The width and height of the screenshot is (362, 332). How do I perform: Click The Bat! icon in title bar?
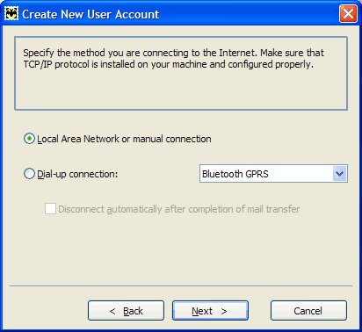pos(11,14)
